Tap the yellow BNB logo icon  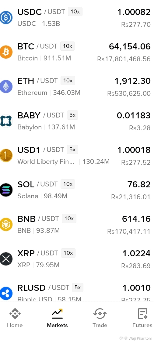[x=6, y=224]
